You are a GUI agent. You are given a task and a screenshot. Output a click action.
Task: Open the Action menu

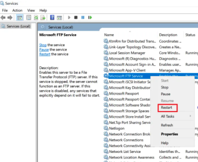tap(17, 10)
